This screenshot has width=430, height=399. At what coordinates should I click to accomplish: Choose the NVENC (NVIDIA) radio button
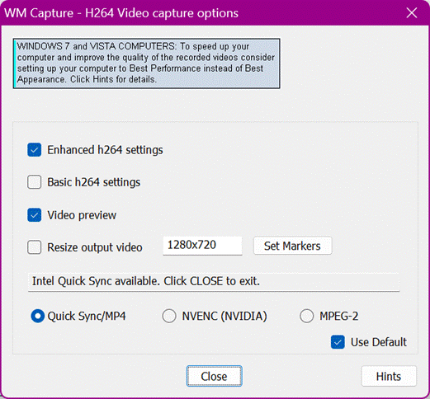click(x=169, y=316)
